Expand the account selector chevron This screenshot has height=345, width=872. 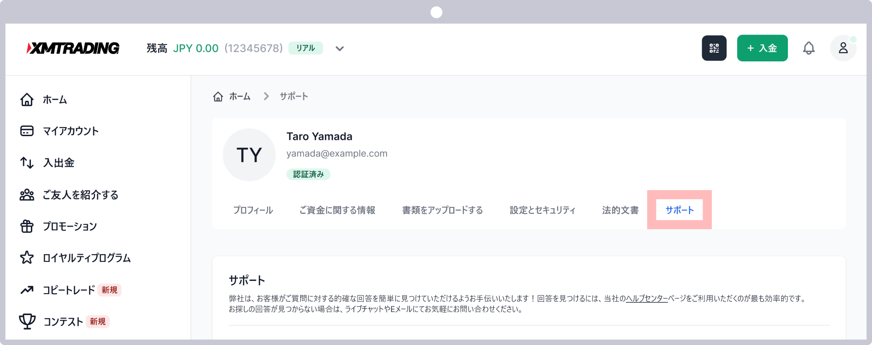tap(340, 49)
